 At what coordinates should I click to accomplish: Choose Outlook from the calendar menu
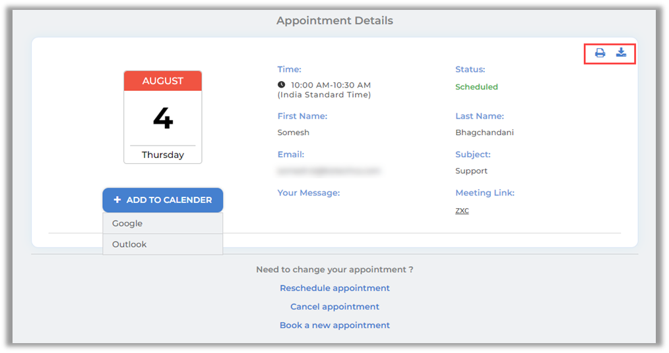click(129, 244)
